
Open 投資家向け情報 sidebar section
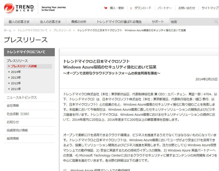click(x=17, y=130)
